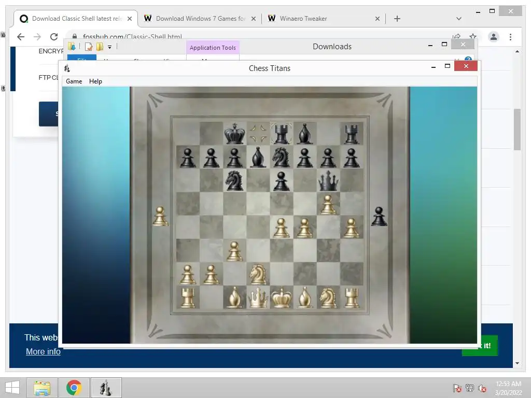Open a new Chrome tab
The height and width of the screenshot is (398, 531).
point(397,19)
